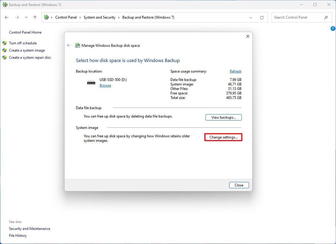336x244 pixels.
Task: Navigate to Control Panel breadcrumb
Action: [66, 17]
